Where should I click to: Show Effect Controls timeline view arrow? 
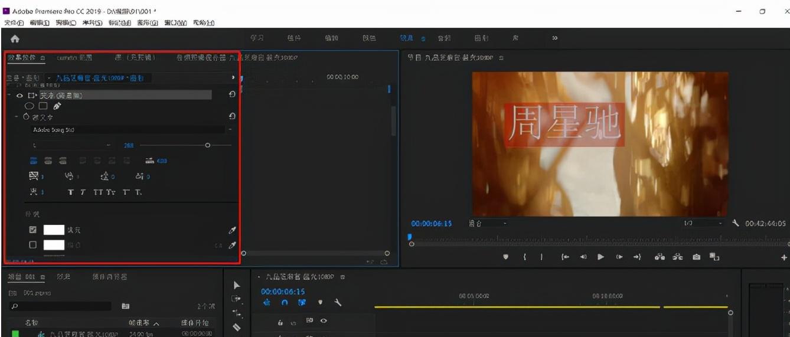[x=234, y=77]
